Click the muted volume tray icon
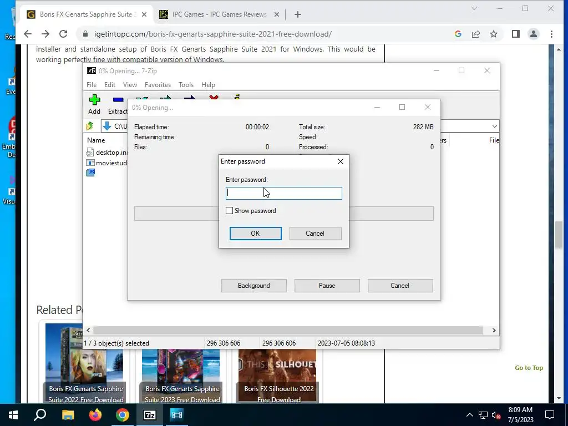The width and height of the screenshot is (568, 426). tap(496, 415)
